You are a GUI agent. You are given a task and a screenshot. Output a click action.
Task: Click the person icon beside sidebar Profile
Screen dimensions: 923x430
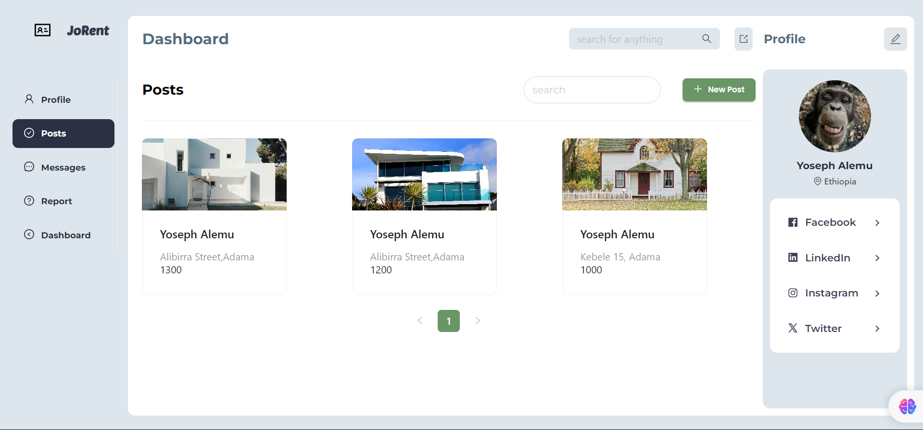[29, 99]
